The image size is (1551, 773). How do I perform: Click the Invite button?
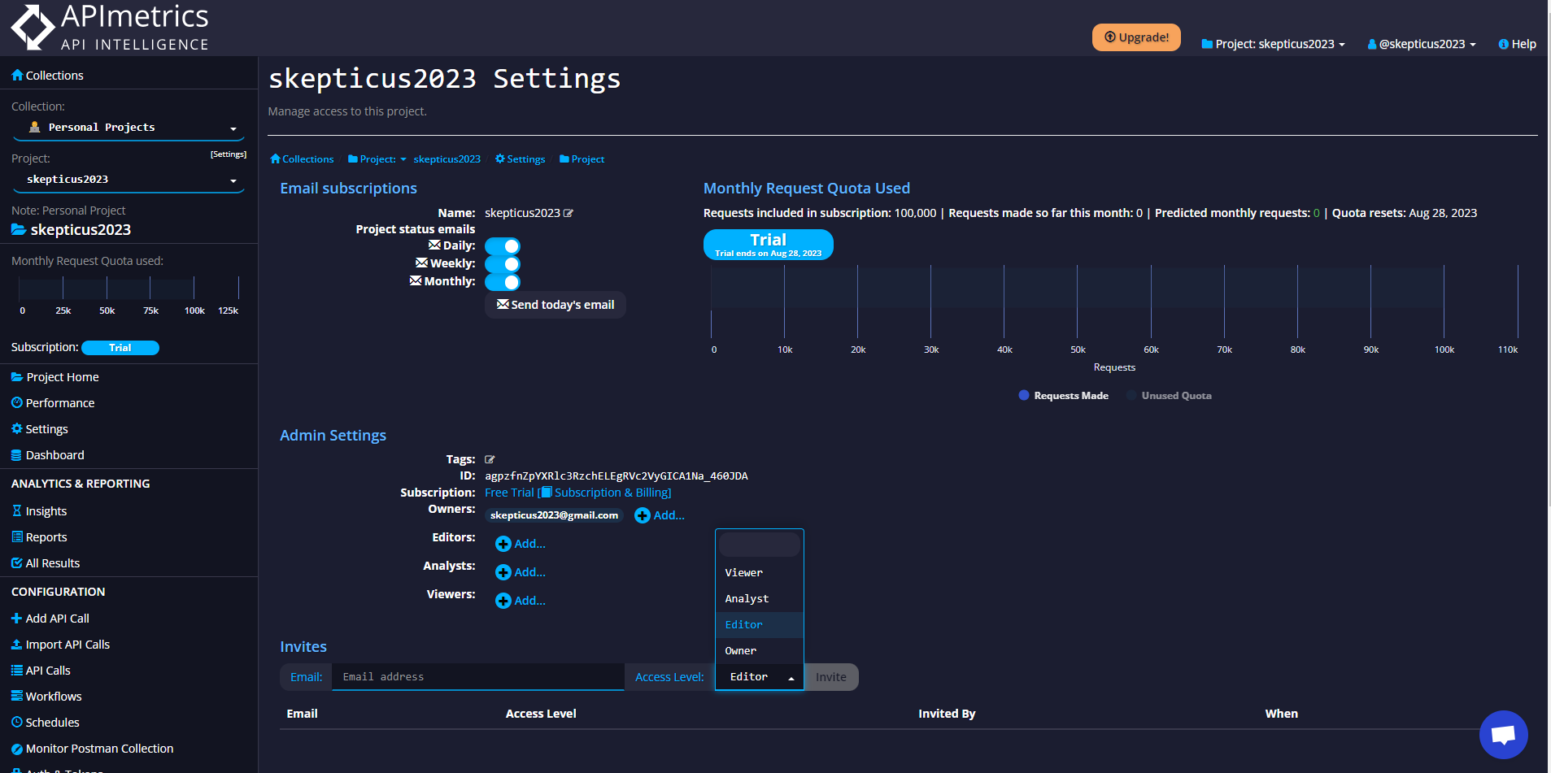[831, 677]
